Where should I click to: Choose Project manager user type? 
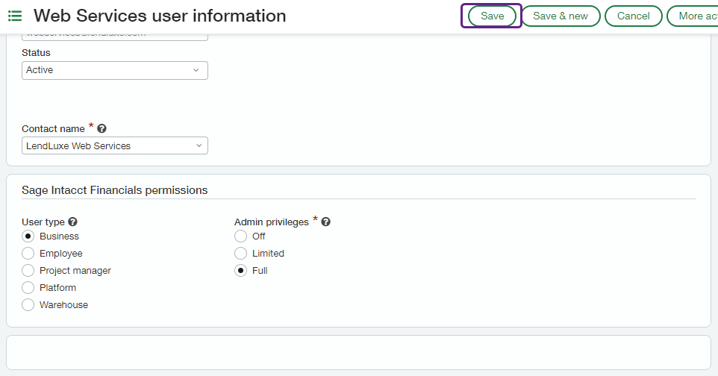pos(28,271)
